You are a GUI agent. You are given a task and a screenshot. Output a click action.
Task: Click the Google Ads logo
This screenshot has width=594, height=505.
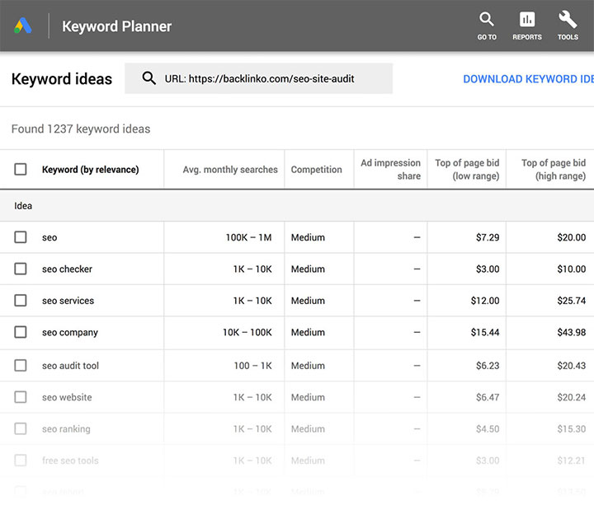tap(23, 26)
